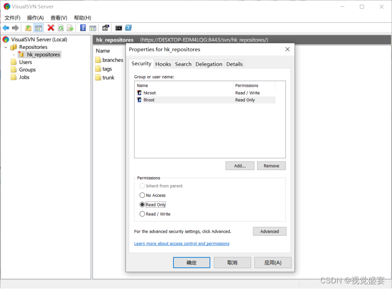Click the Add... button
The image size is (392, 289).
point(240,166)
